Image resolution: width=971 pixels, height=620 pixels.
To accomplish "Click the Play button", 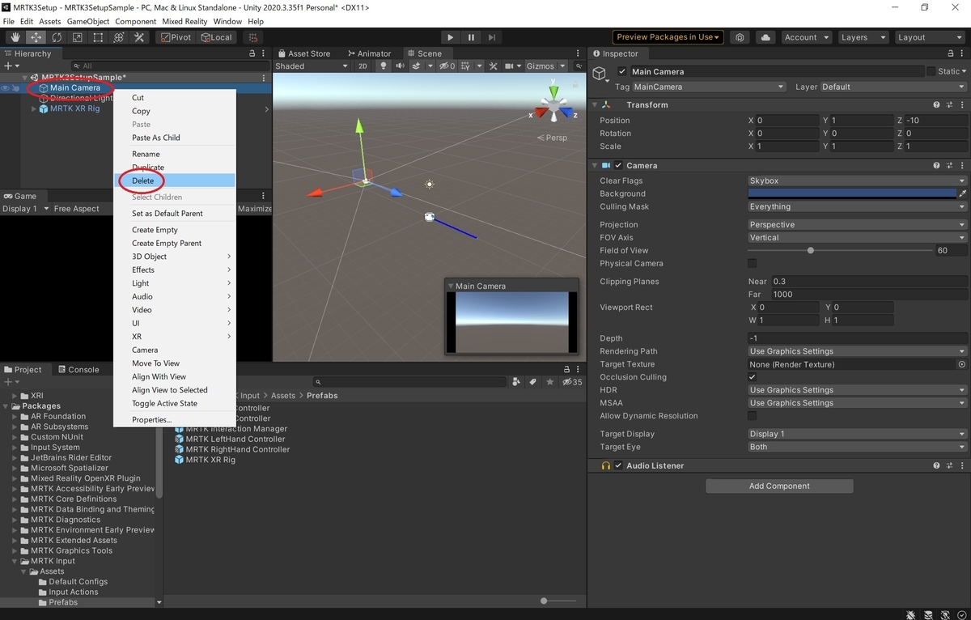I will coord(451,37).
